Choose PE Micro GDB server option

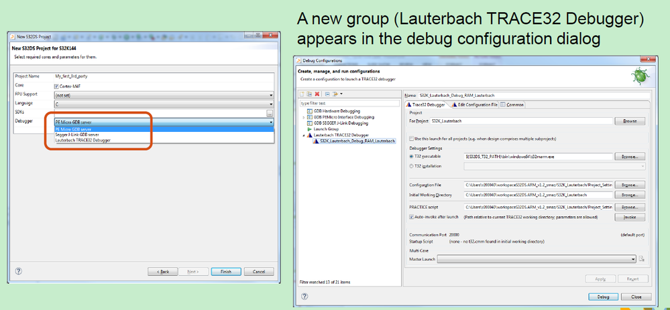(164, 129)
